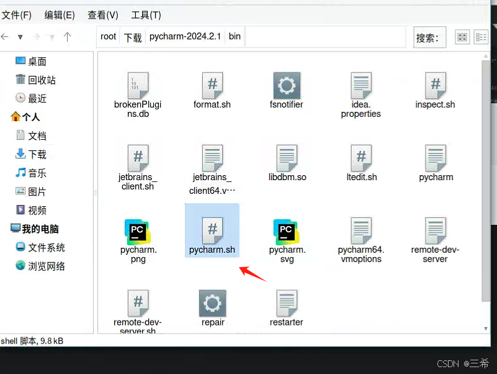The height and width of the screenshot is (374, 497).
Task: Jump to root via the breadcrumb
Action: pyautogui.click(x=107, y=37)
